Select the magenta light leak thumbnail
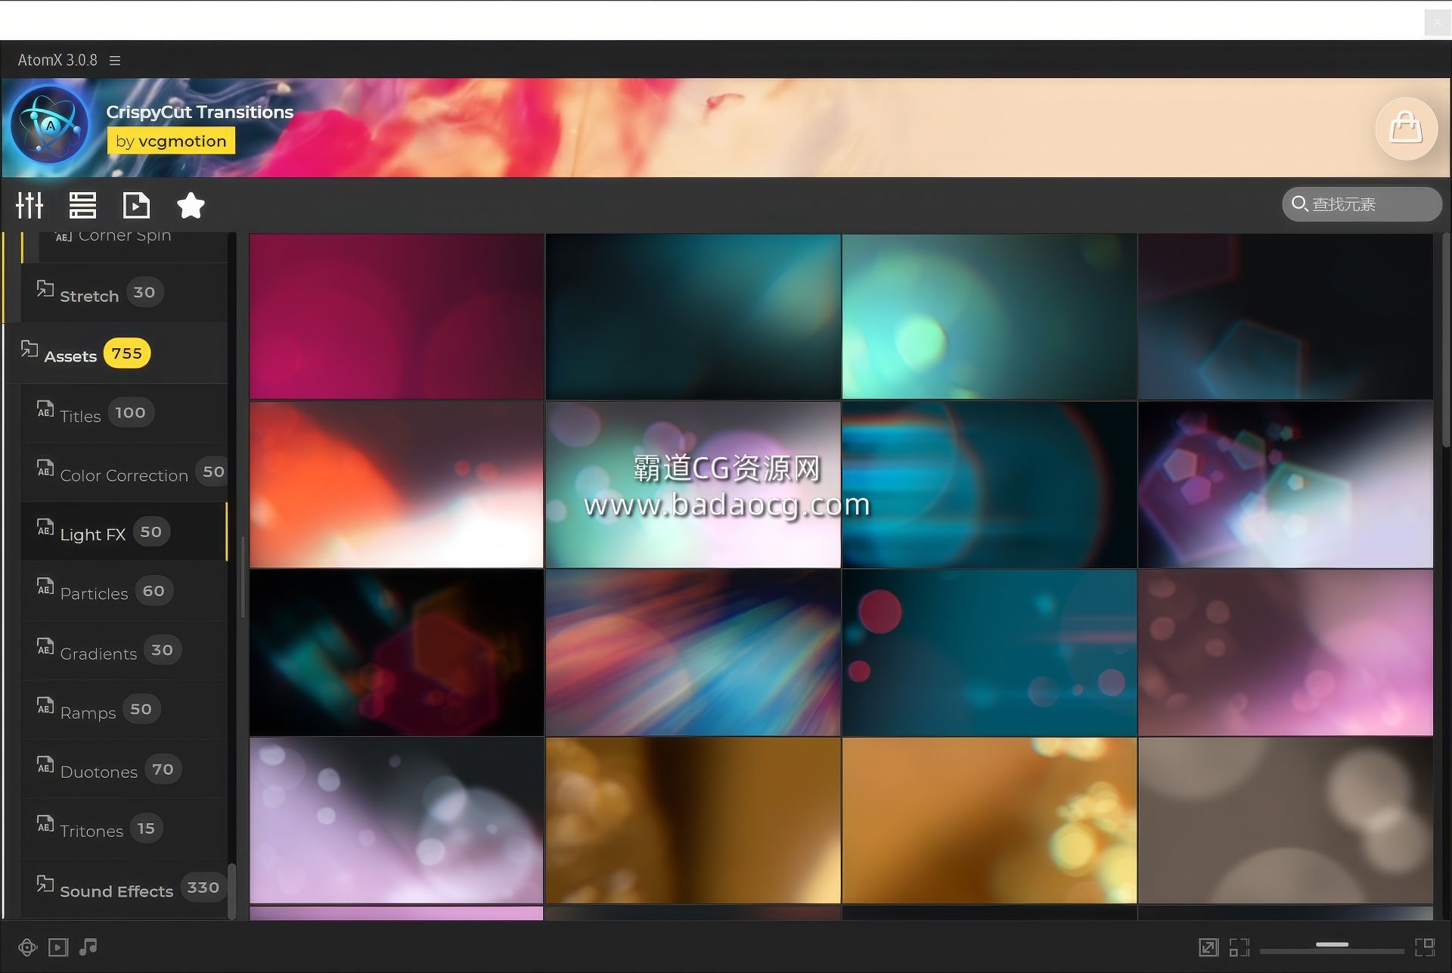1452x973 pixels. tap(396, 316)
